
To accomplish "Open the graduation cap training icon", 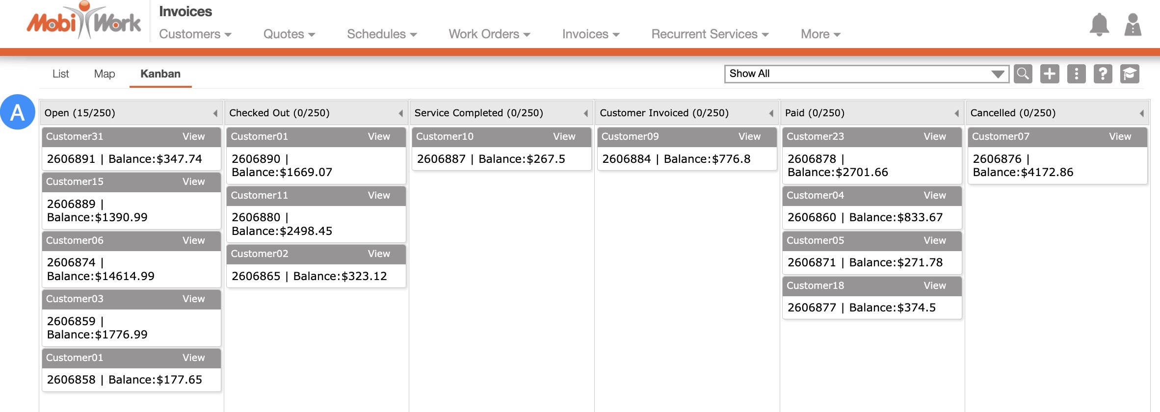I will [1130, 74].
